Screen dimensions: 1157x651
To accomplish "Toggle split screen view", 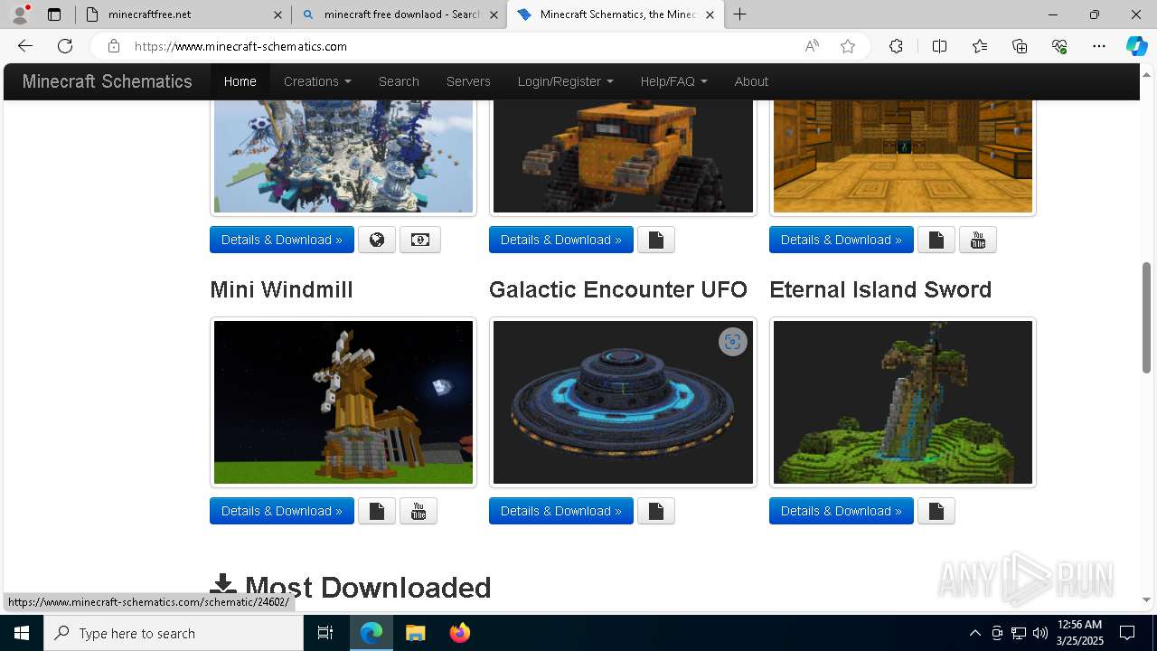I will click(939, 46).
